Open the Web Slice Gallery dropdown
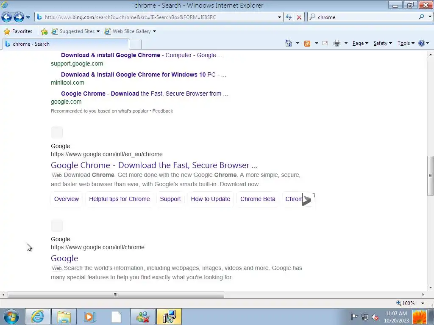The width and height of the screenshot is (434, 325). point(130,31)
